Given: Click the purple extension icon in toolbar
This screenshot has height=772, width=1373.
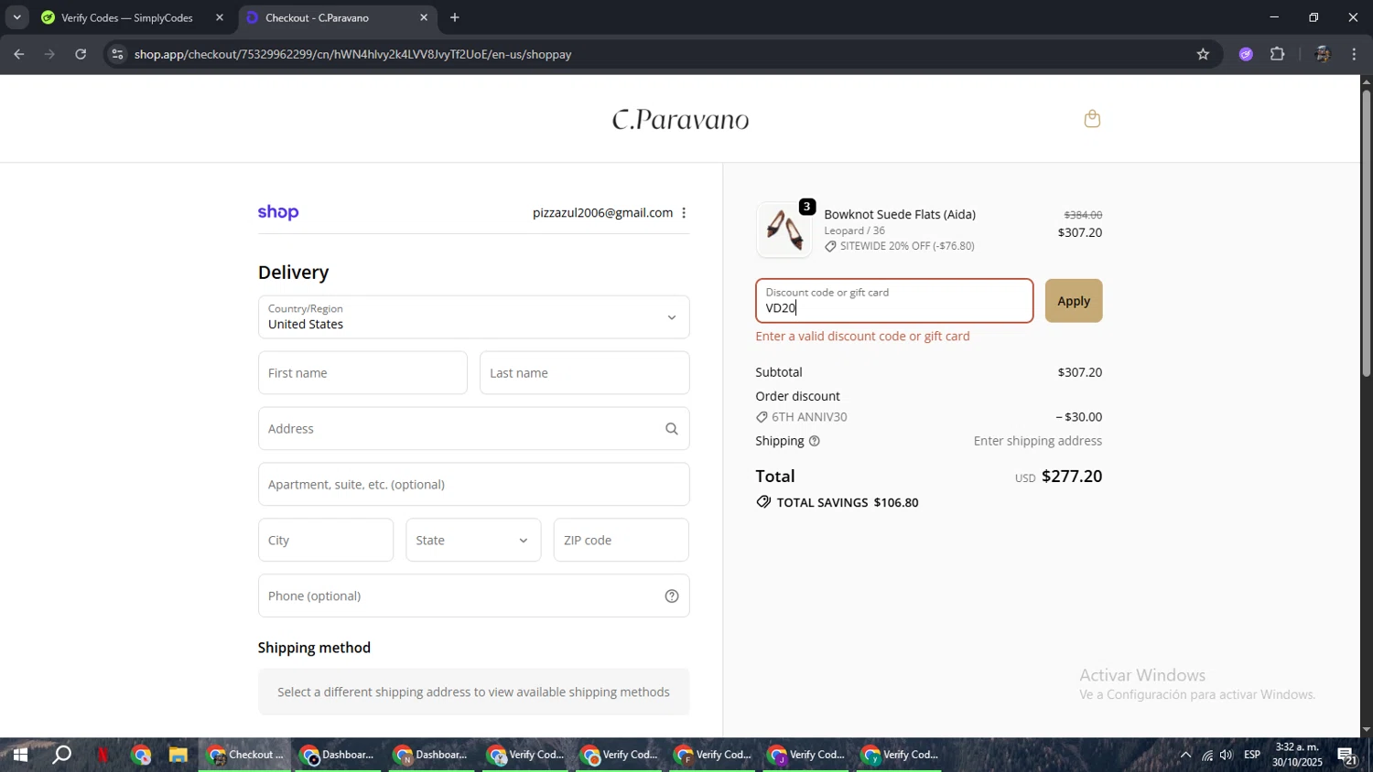Looking at the screenshot, I should point(1246,54).
